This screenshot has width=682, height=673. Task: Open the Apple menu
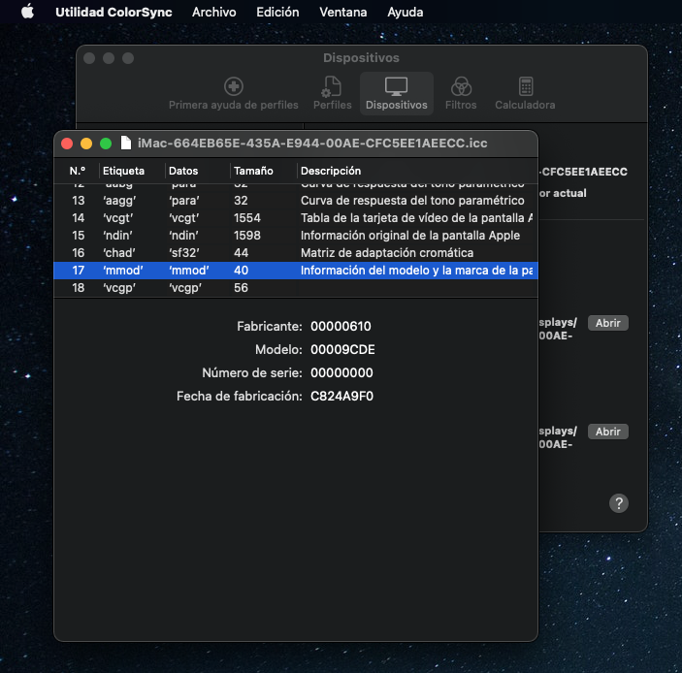click(x=27, y=12)
